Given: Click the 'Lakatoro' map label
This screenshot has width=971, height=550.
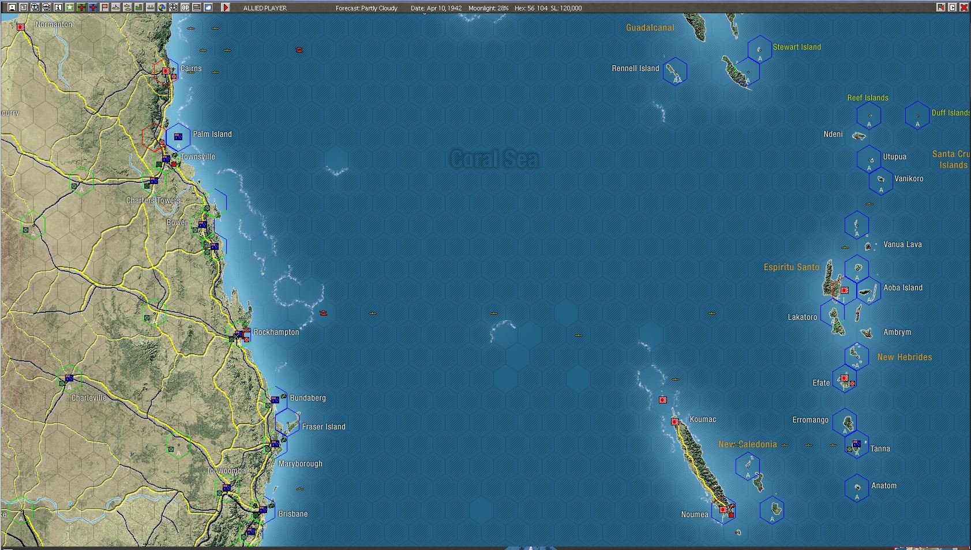Looking at the screenshot, I should [x=803, y=317].
